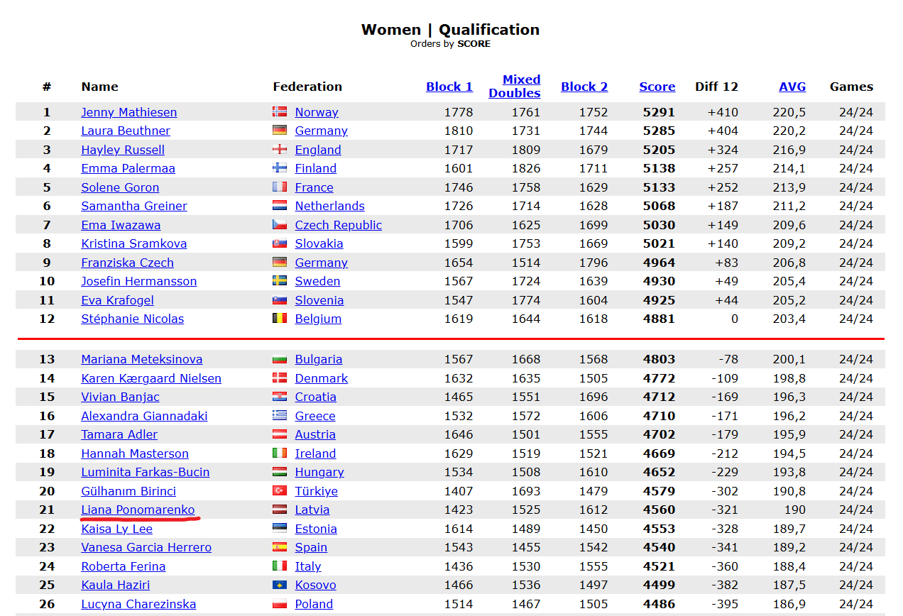Sort by Mixed Doubles column header
The image size is (903, 616).
click(x=514, y=87)
